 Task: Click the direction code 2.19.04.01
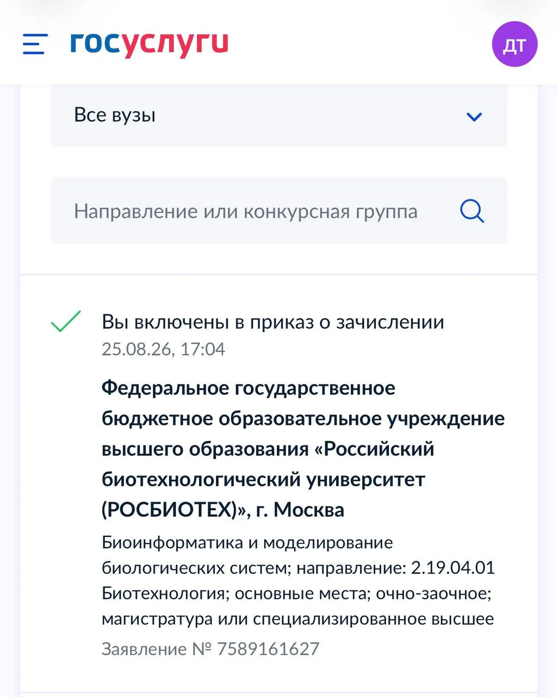coord(453,568)
